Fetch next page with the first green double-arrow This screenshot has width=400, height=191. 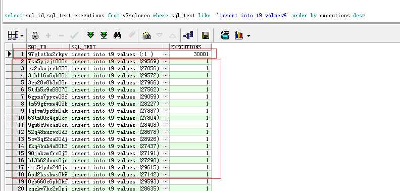click(x=90, y=35)
